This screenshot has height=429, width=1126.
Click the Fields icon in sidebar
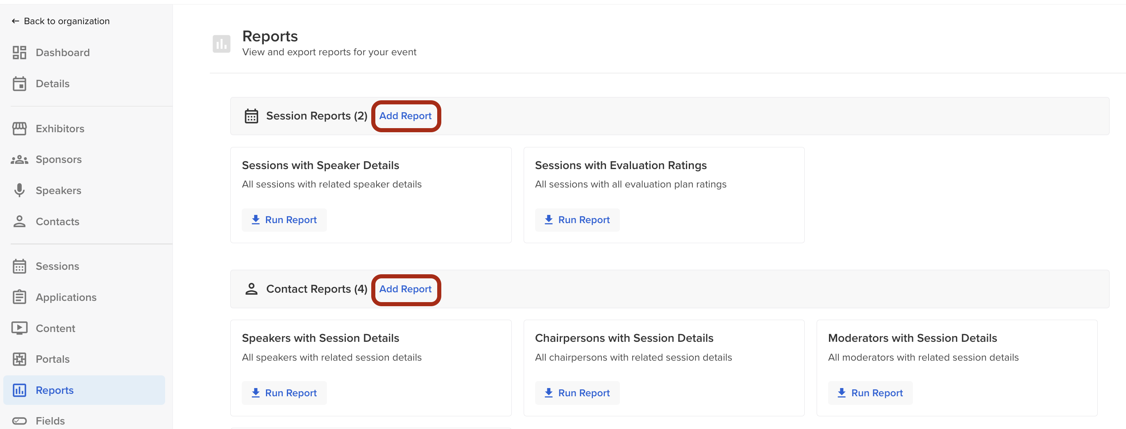(x=19, y=421)
